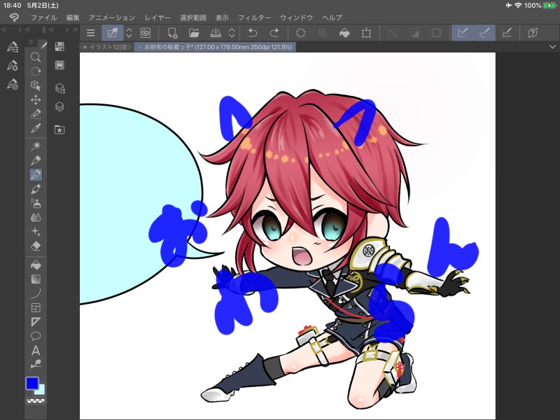Pick the Eyedropper tool
This screenshot has height=420, width=560.
pos(36,129)
